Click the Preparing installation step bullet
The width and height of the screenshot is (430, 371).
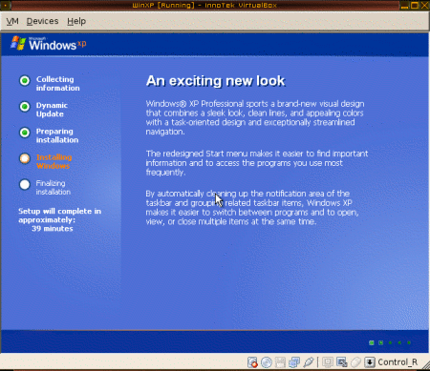tap(25, 133)
